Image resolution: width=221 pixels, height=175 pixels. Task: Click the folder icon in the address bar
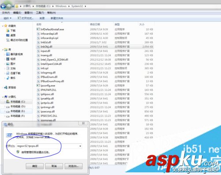click(17, 6)
